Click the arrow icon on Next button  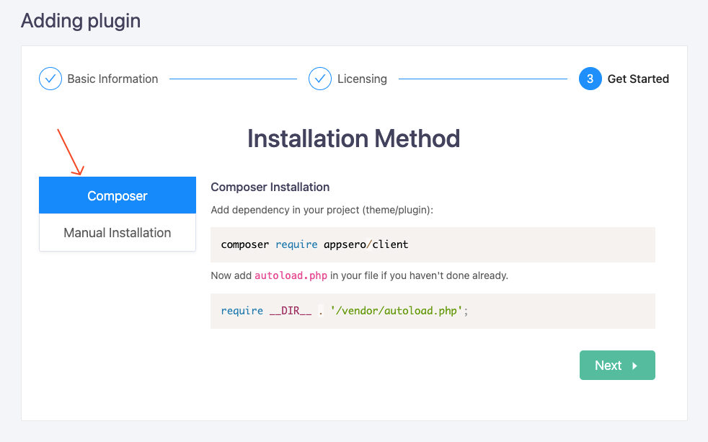(635, 366)
